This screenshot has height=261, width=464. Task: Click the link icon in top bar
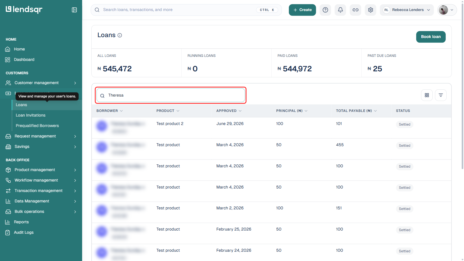(x=356, y=10)
